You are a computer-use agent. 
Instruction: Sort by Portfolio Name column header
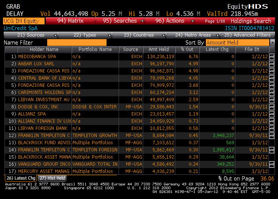pyautogui.click(x=95, y=49)
